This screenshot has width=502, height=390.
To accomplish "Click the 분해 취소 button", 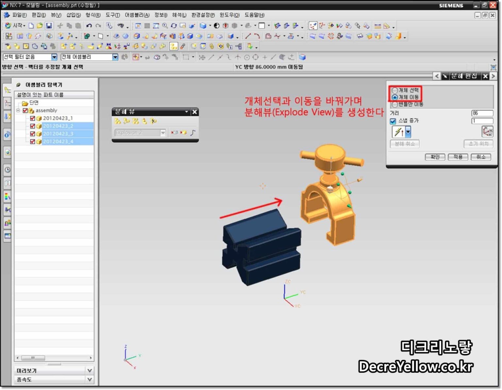I will coord(405,144).
